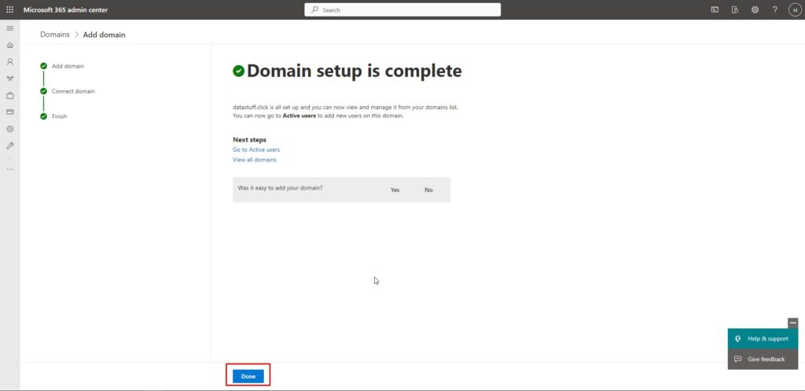The width and height of the screenshot is (805, 391).
Task: Launch Cloud Shell from the header
Action: pos(715,9)
